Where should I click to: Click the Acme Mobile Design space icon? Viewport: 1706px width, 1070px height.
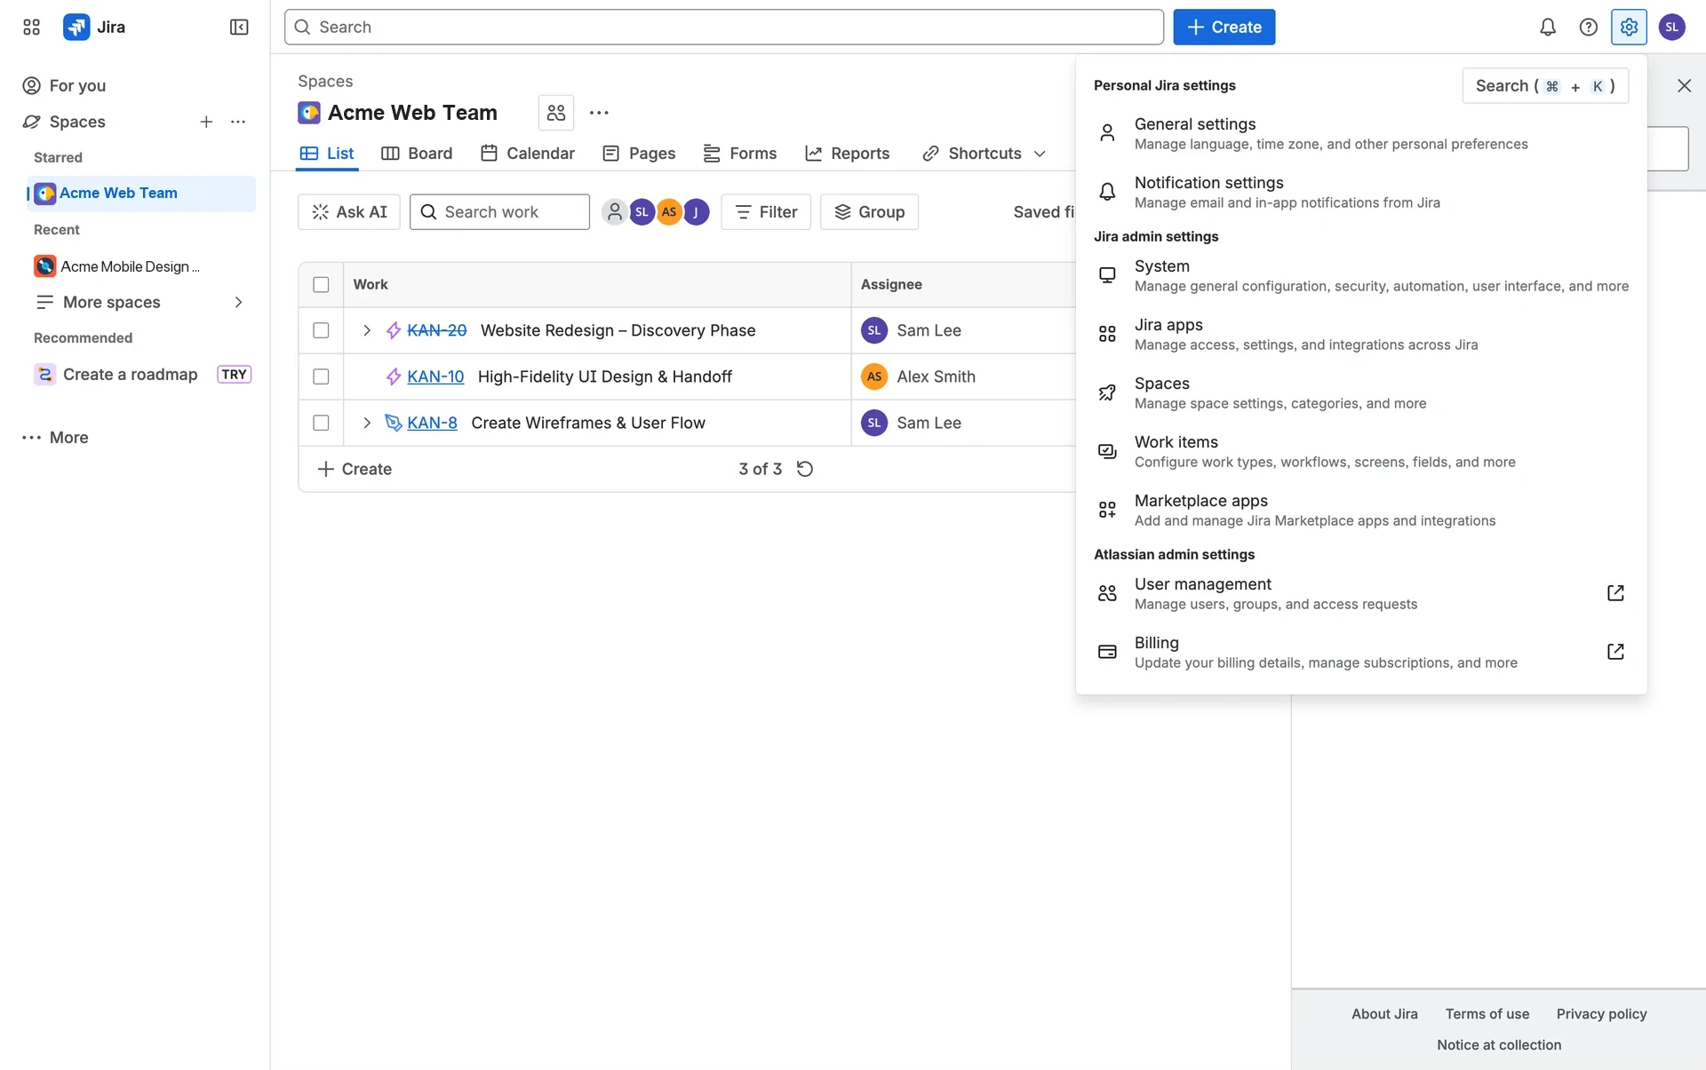(45, 266)
